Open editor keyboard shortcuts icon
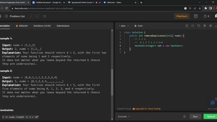The height and width of the screenshot is (122, 217). click(204, 26)
